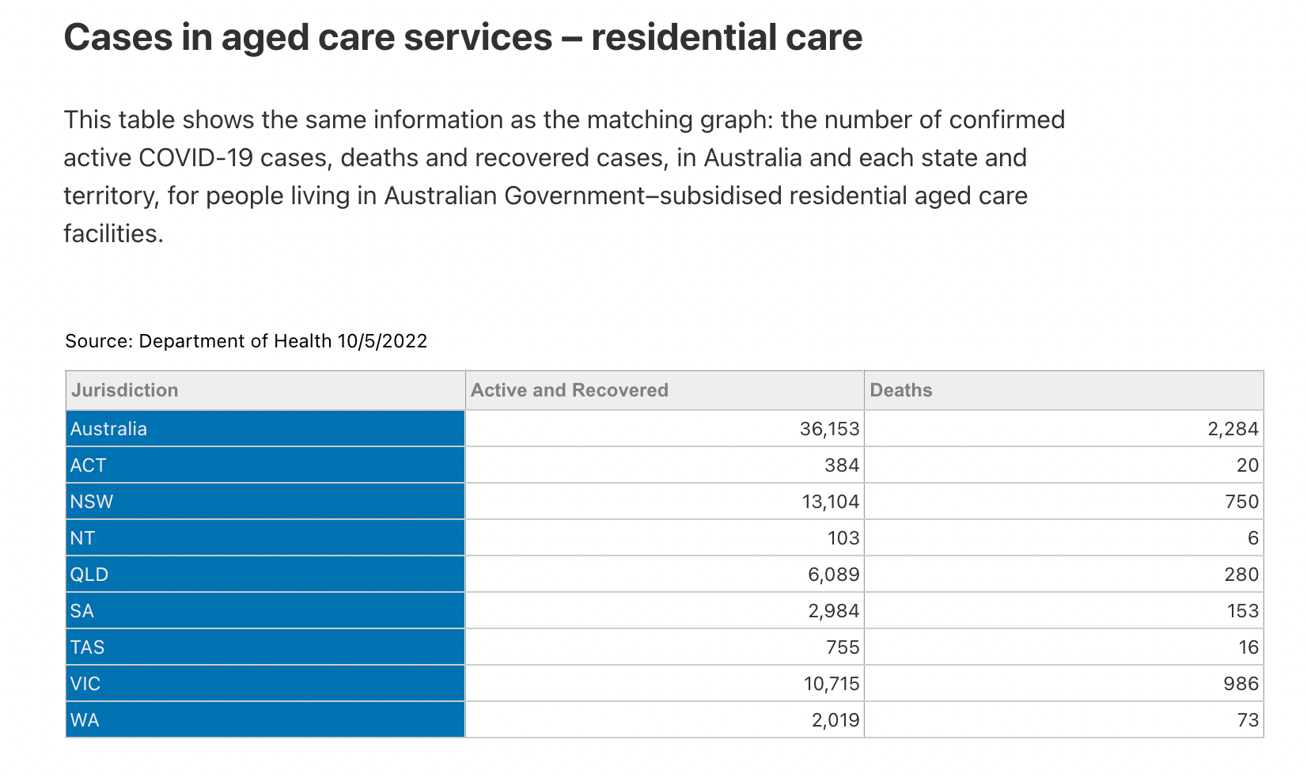Select the NSW jurisdiction cell
1307x774 pixels.
click(92, 502)
